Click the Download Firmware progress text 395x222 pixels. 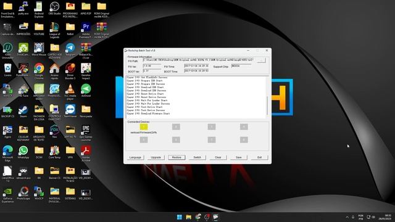point(144,133)
